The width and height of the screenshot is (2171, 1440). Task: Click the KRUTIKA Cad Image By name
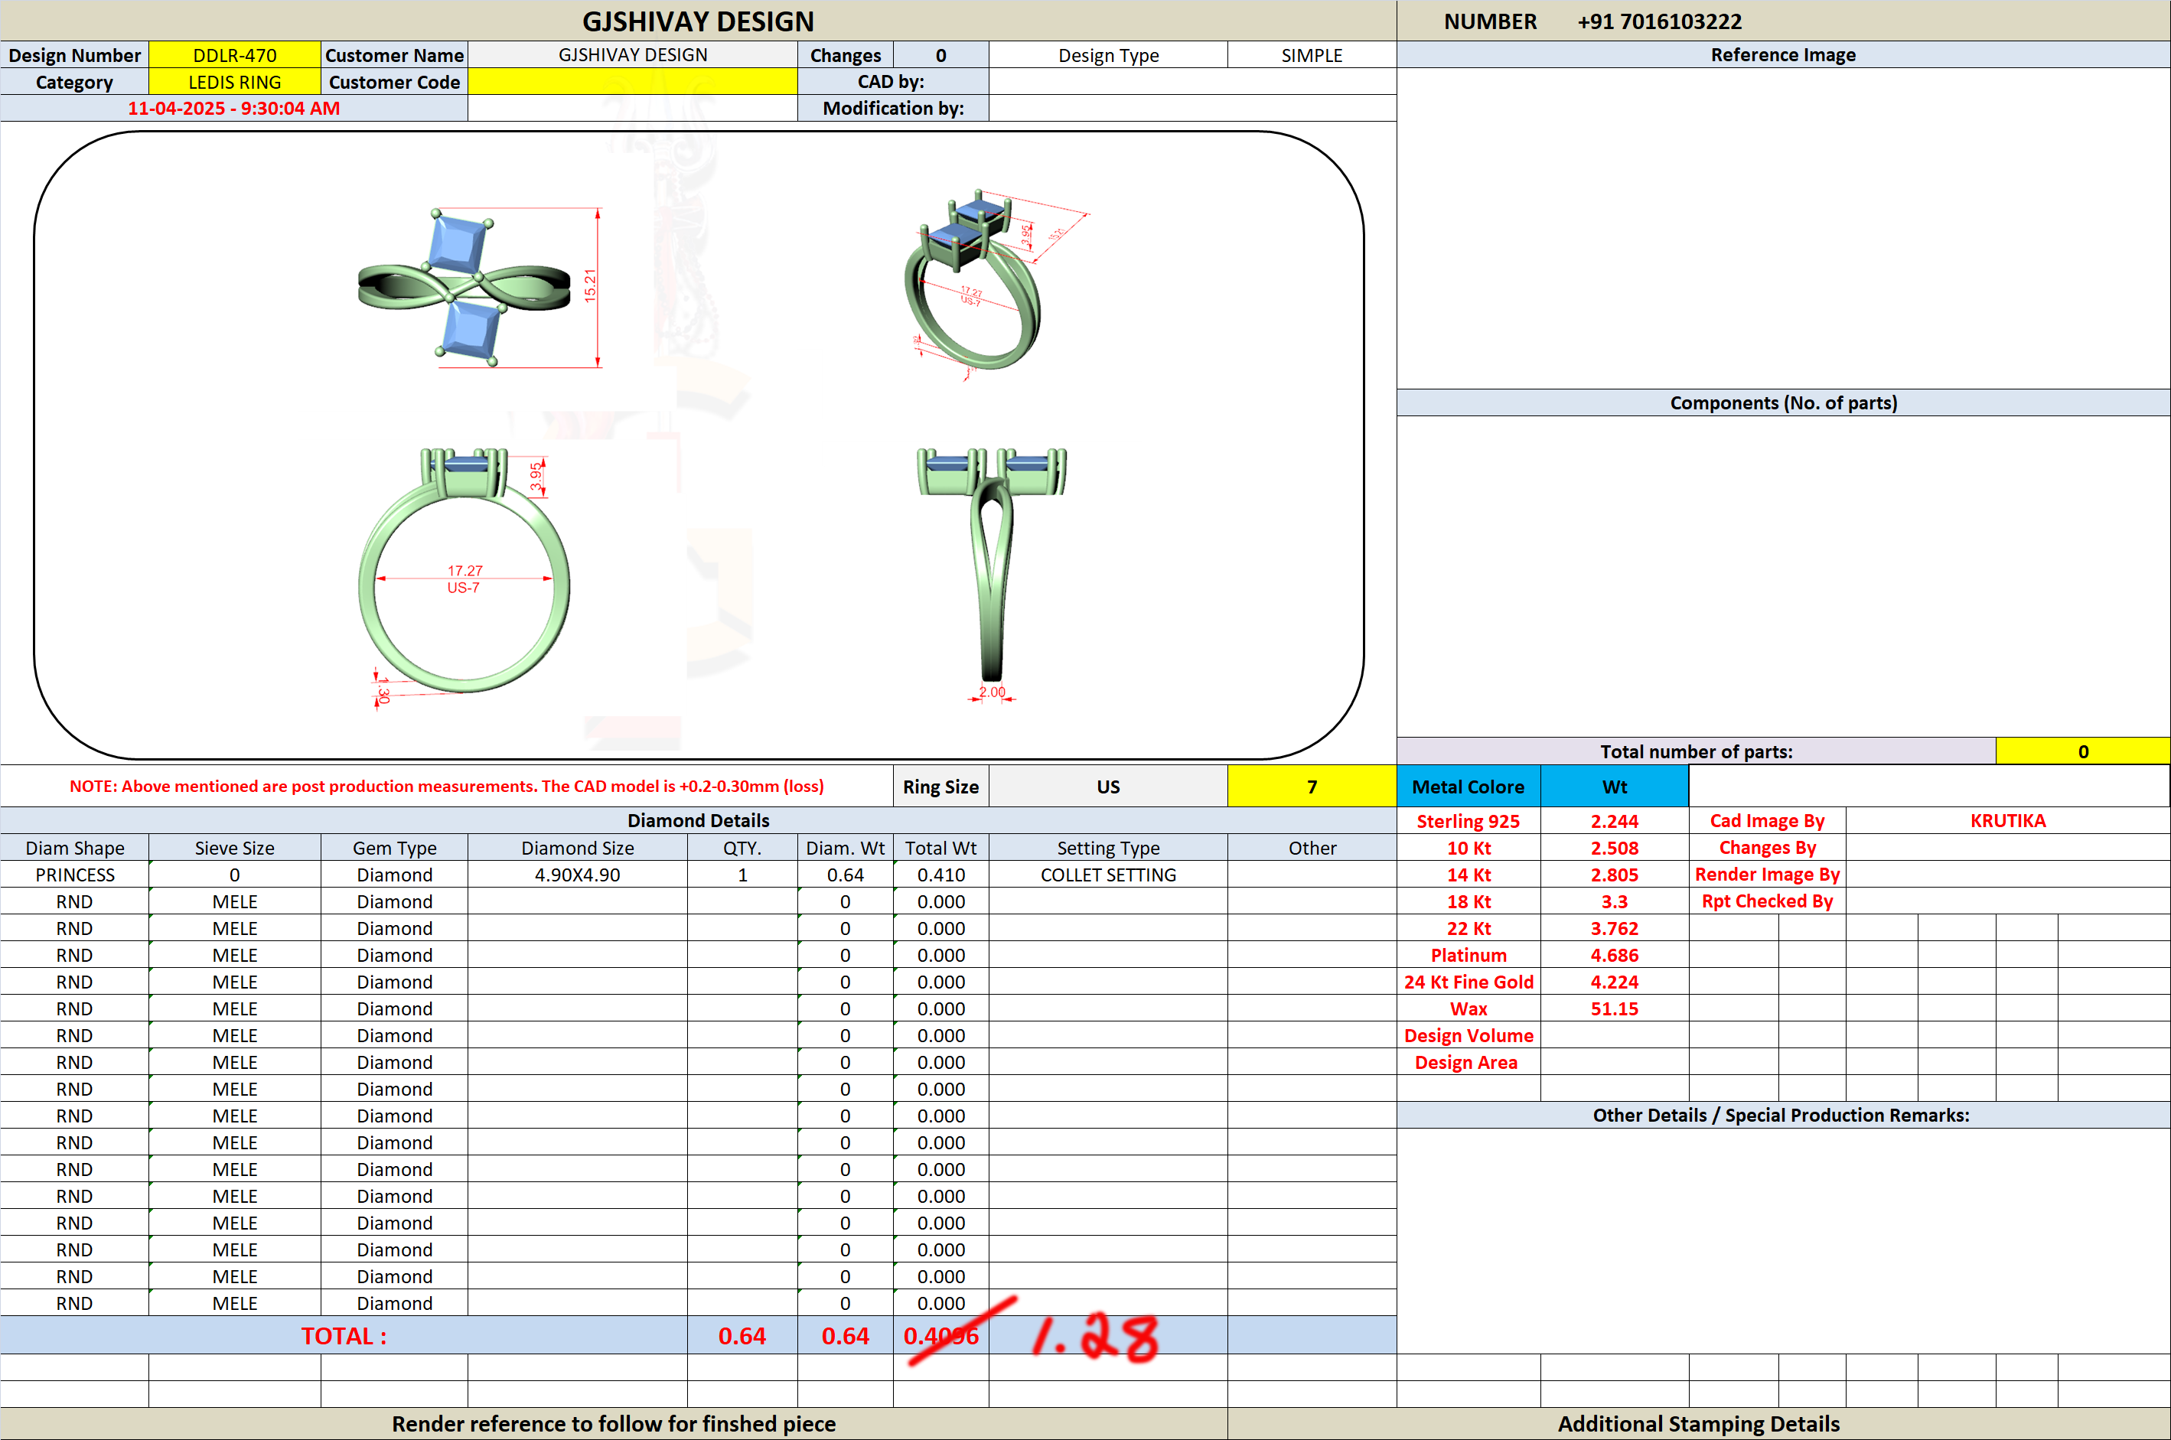(x=2007, y=820)
